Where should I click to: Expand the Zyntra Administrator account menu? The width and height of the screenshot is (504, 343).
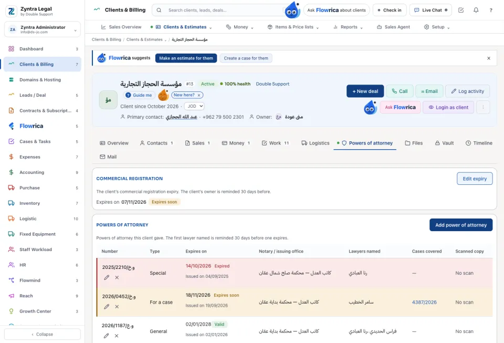43,29
